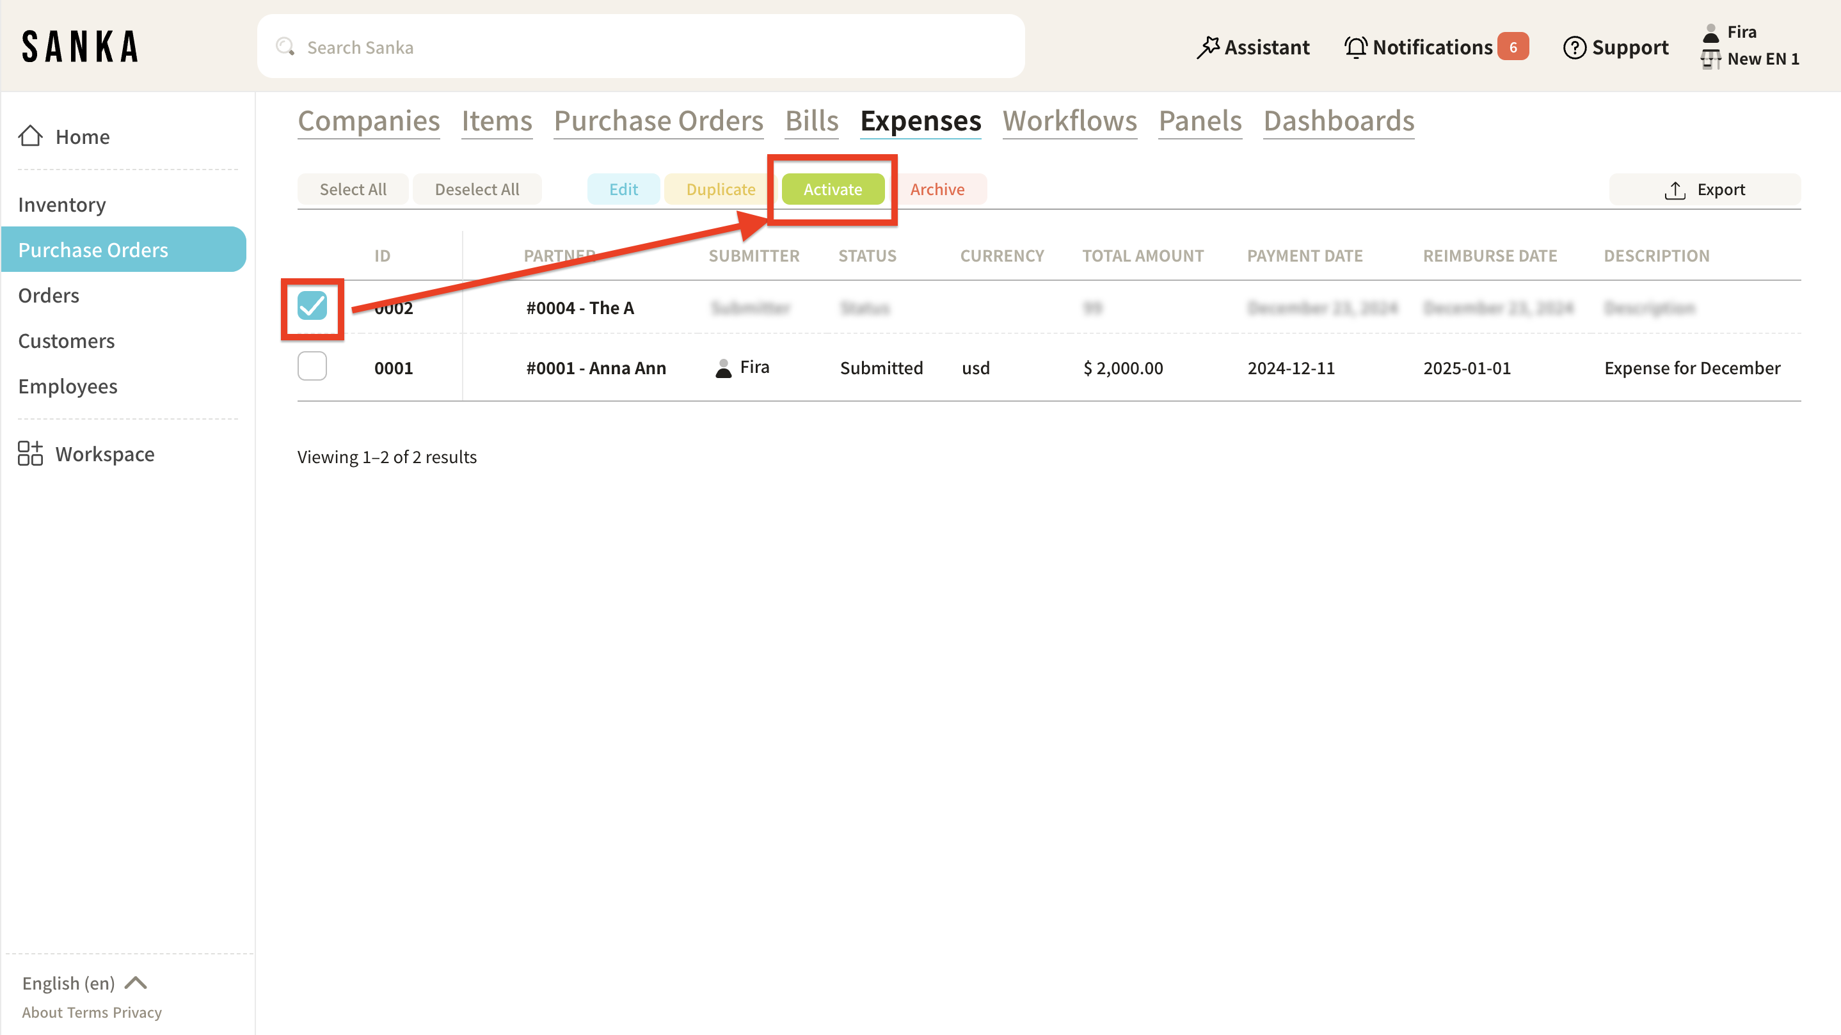
Task: Click the Support question mark icon
Action: pos(1574,48)
